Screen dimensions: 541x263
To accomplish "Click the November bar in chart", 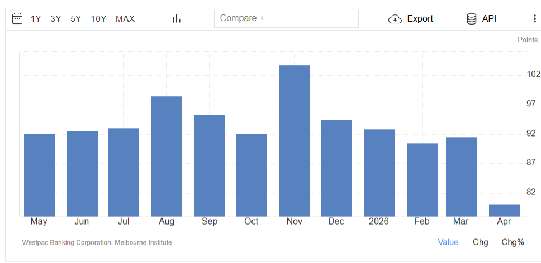I will pyautogui.click(x=295, y=140).
